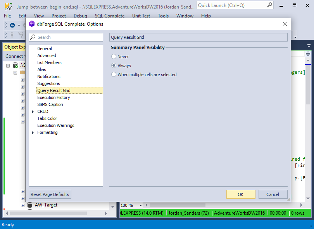Open the Help menu

pos(206,16)
